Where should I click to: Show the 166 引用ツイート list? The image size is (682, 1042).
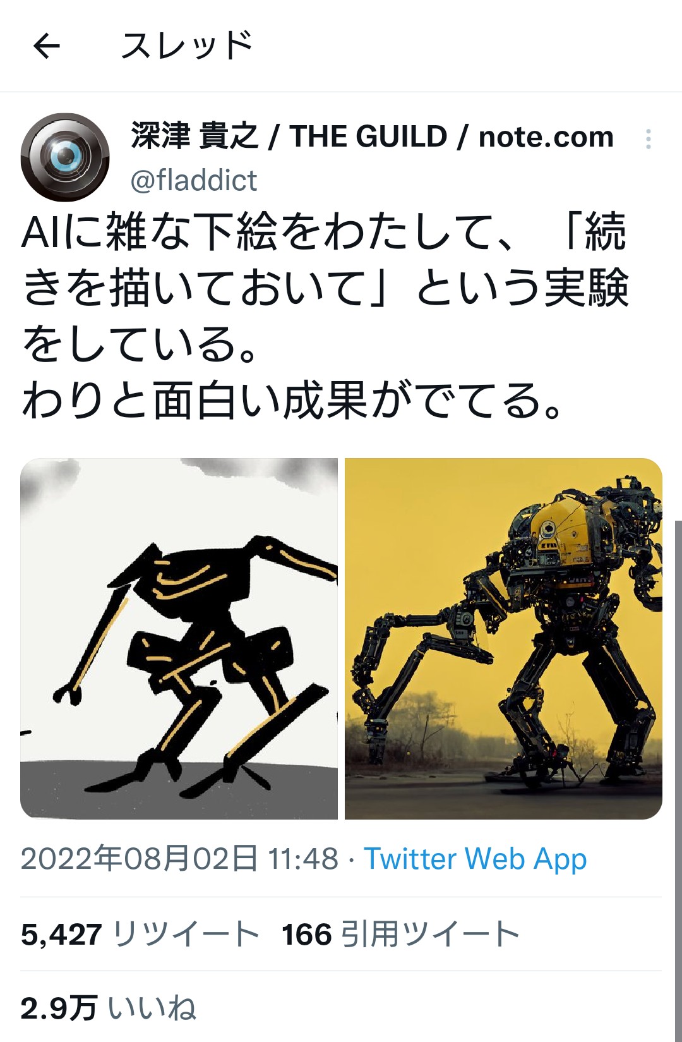click(x=400, y=934)
